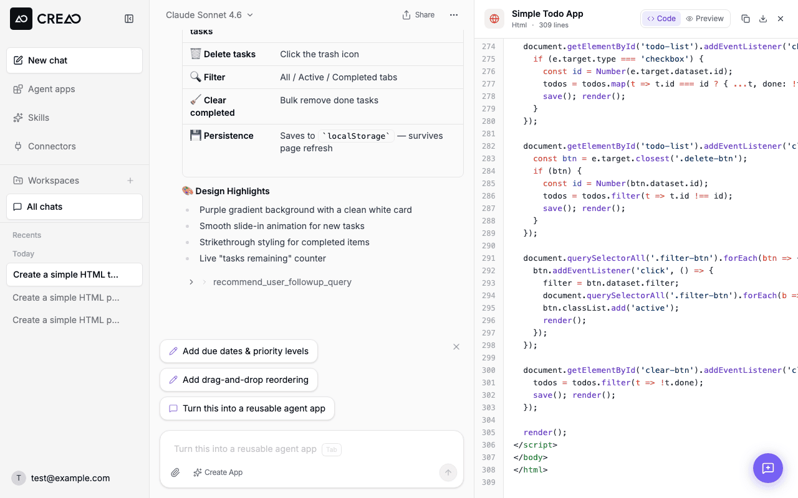Open the floating feedback chat button
Viewport: 798px width, 498px height.
768,468
